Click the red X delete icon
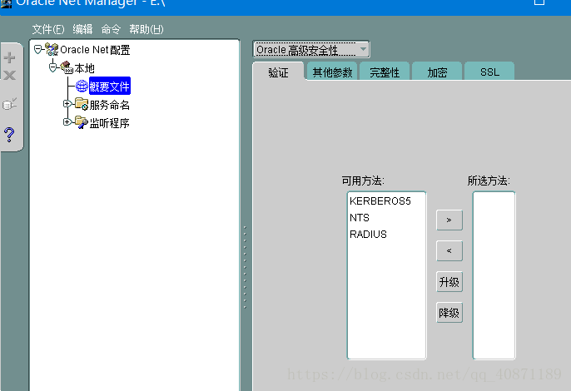571x391 pixels. tap(9, 75)
